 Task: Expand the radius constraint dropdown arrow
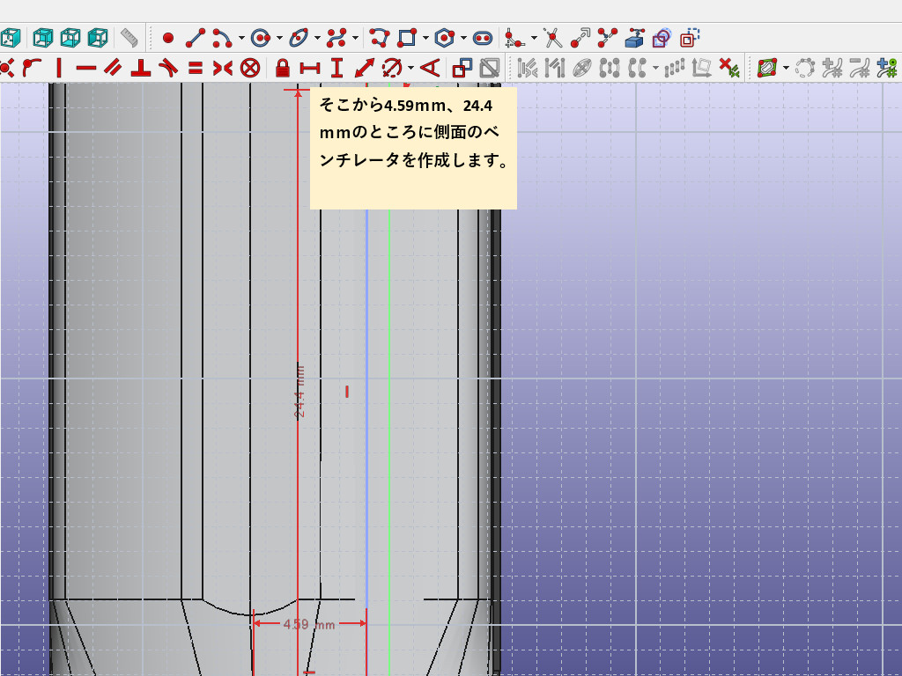click(410, 67)
